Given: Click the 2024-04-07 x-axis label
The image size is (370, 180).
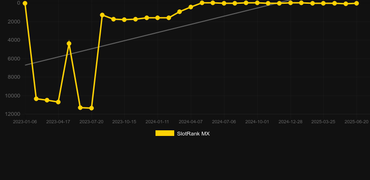Looking at the screenshot, I should click(191, 122).
